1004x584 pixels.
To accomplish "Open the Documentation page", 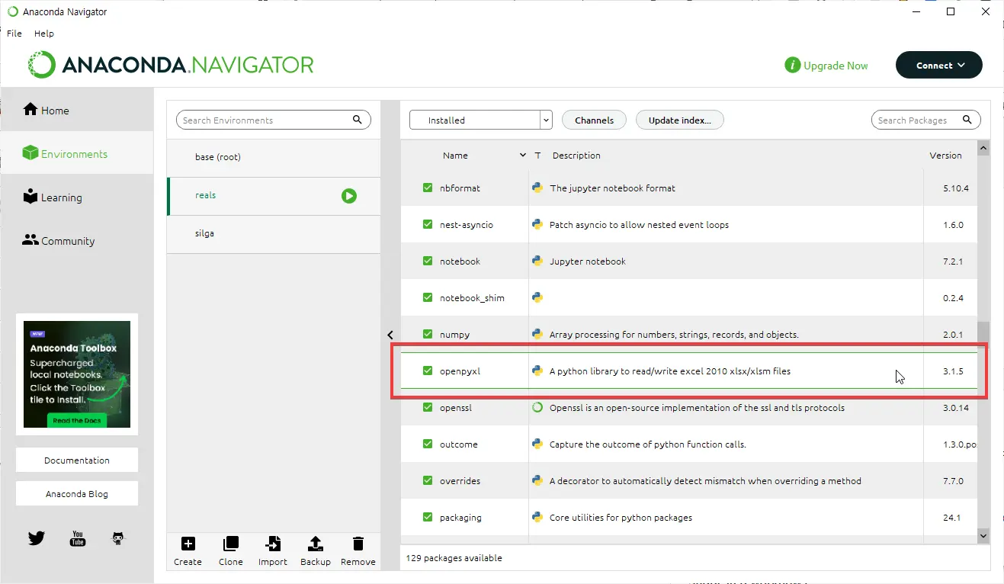I will pyautogui.click(x=76, y=460).
